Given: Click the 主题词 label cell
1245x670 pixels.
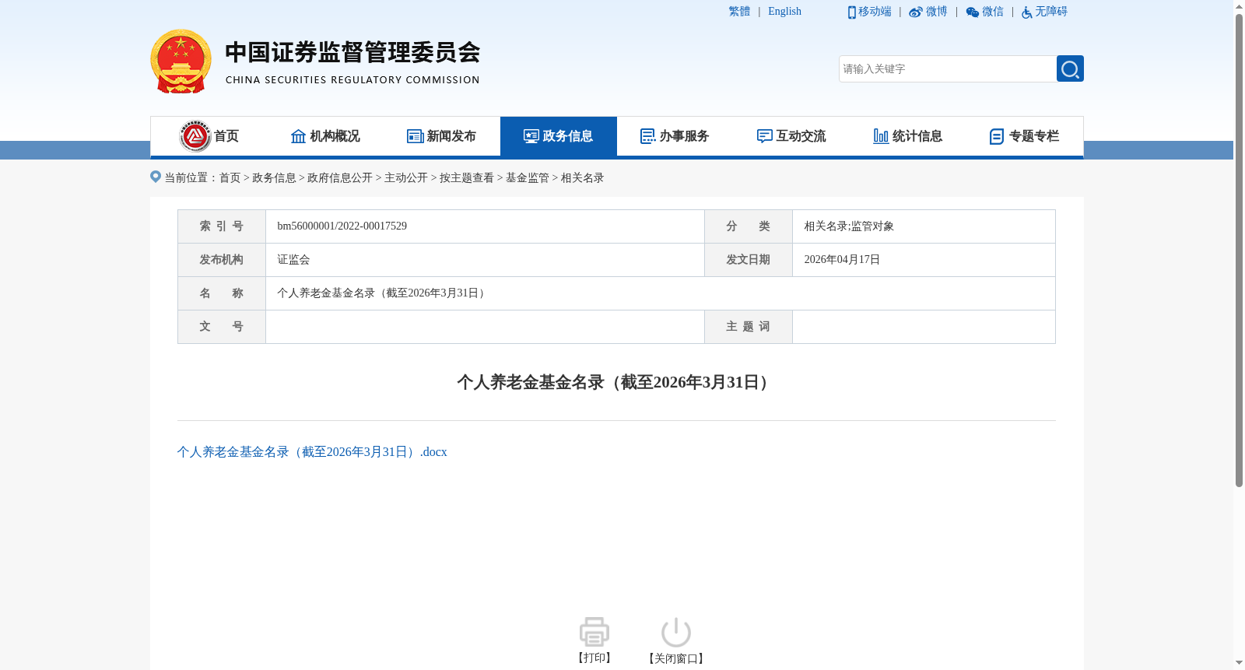Looking at the screenshot, I should click(x=749, y=327).
